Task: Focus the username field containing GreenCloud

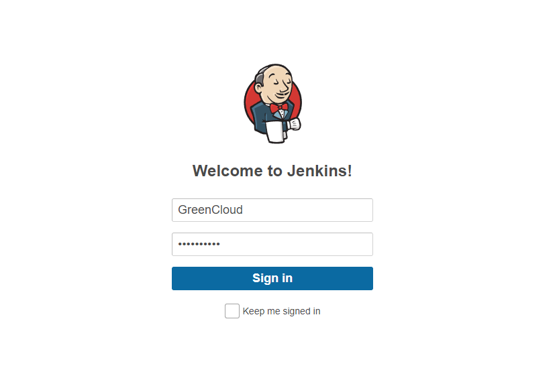Action: [x=272, y=210]
